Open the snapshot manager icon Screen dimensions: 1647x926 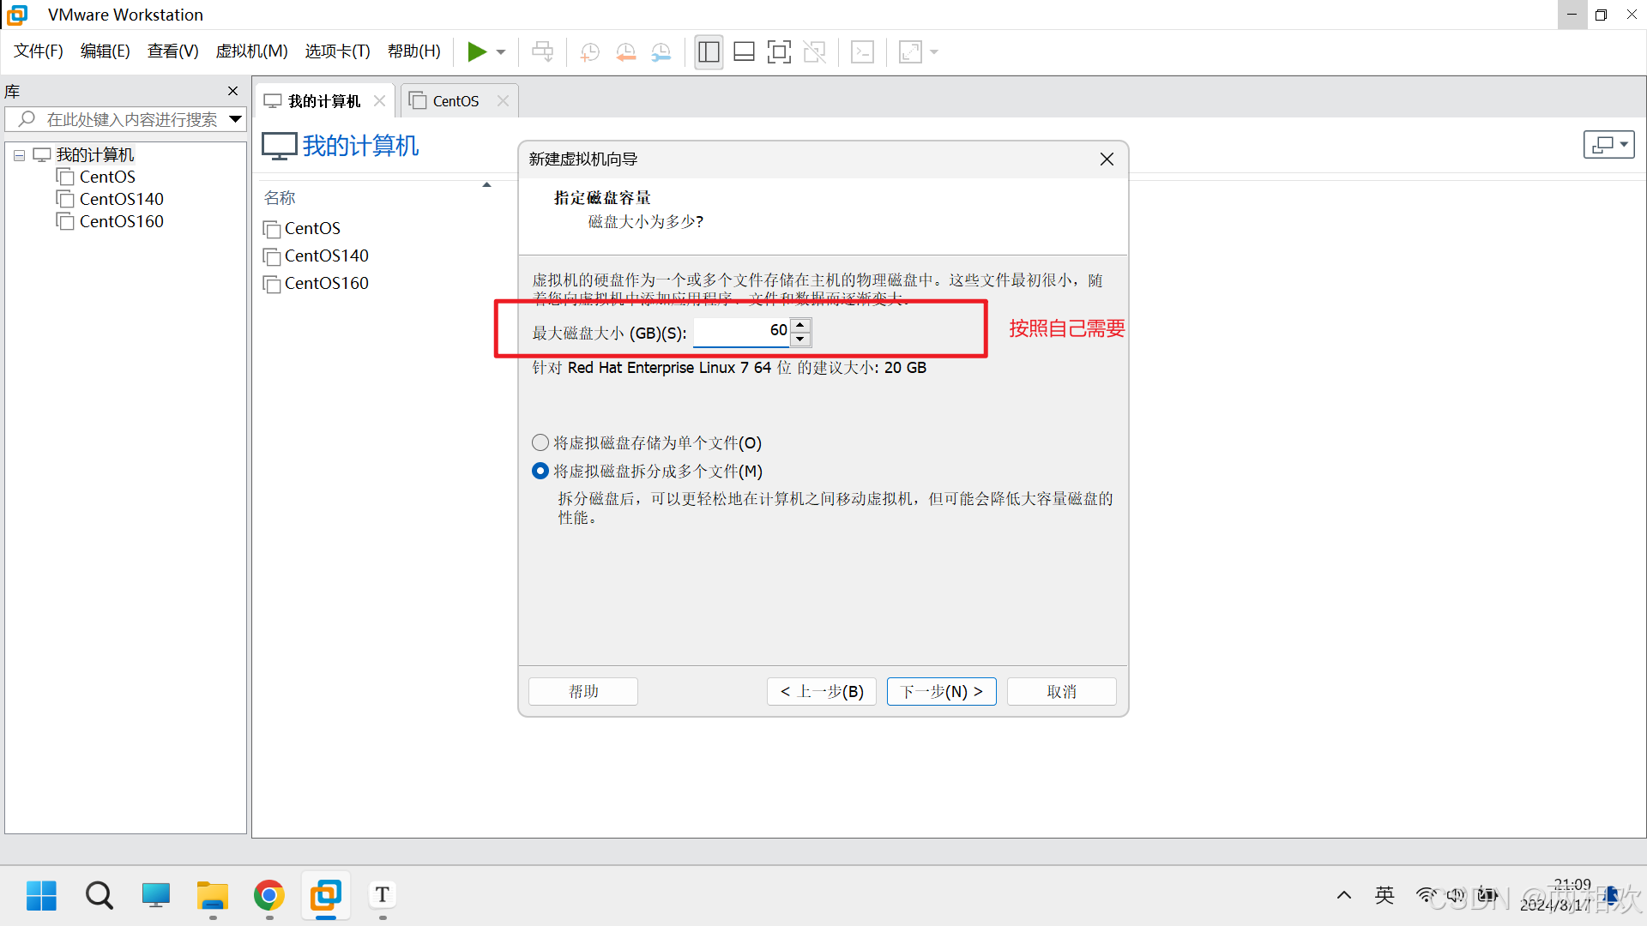click(661, 52)
